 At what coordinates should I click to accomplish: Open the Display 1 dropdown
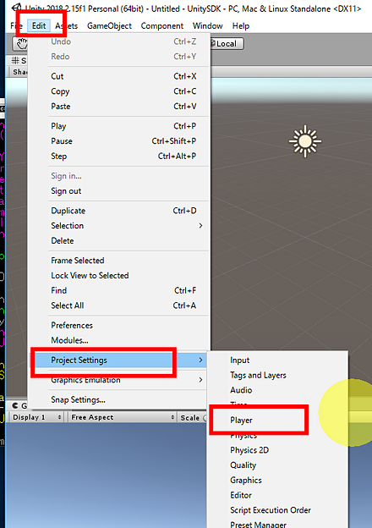coord(36,417)
